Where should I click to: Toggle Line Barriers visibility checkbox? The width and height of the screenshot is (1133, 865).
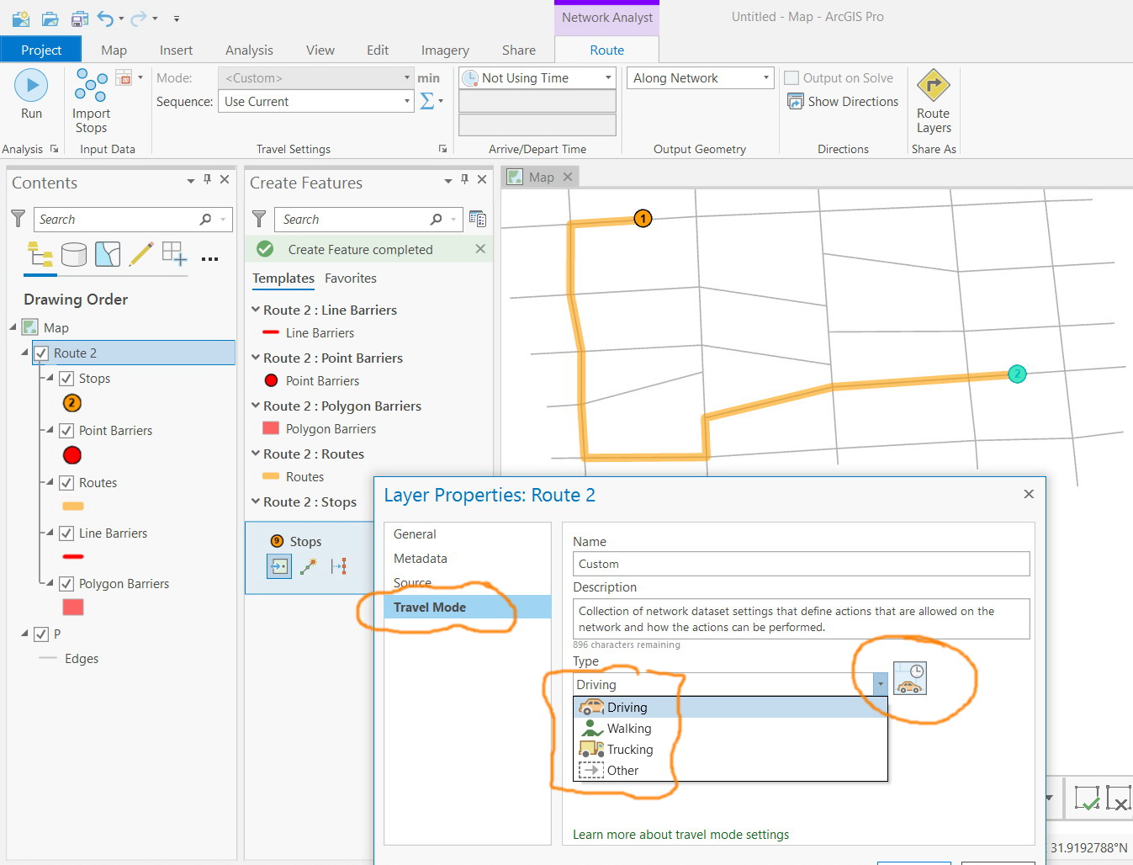(x=66, y=533)
